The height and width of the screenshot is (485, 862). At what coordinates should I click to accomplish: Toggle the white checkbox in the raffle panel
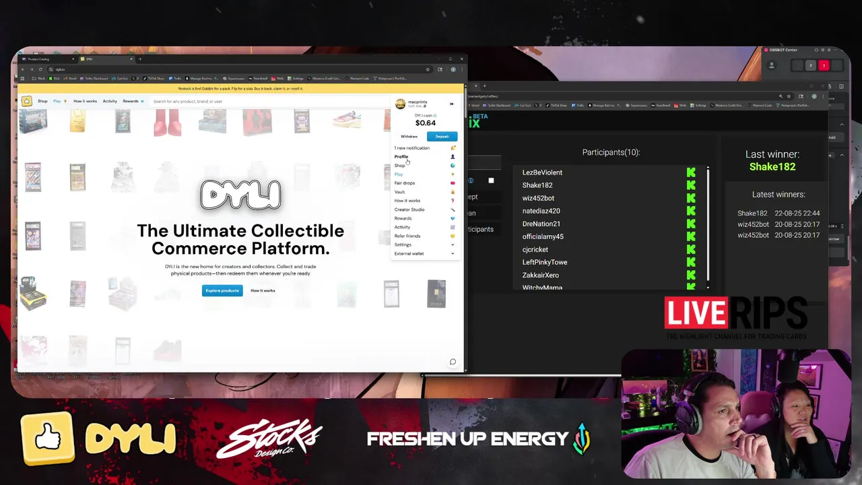(491, 181)
